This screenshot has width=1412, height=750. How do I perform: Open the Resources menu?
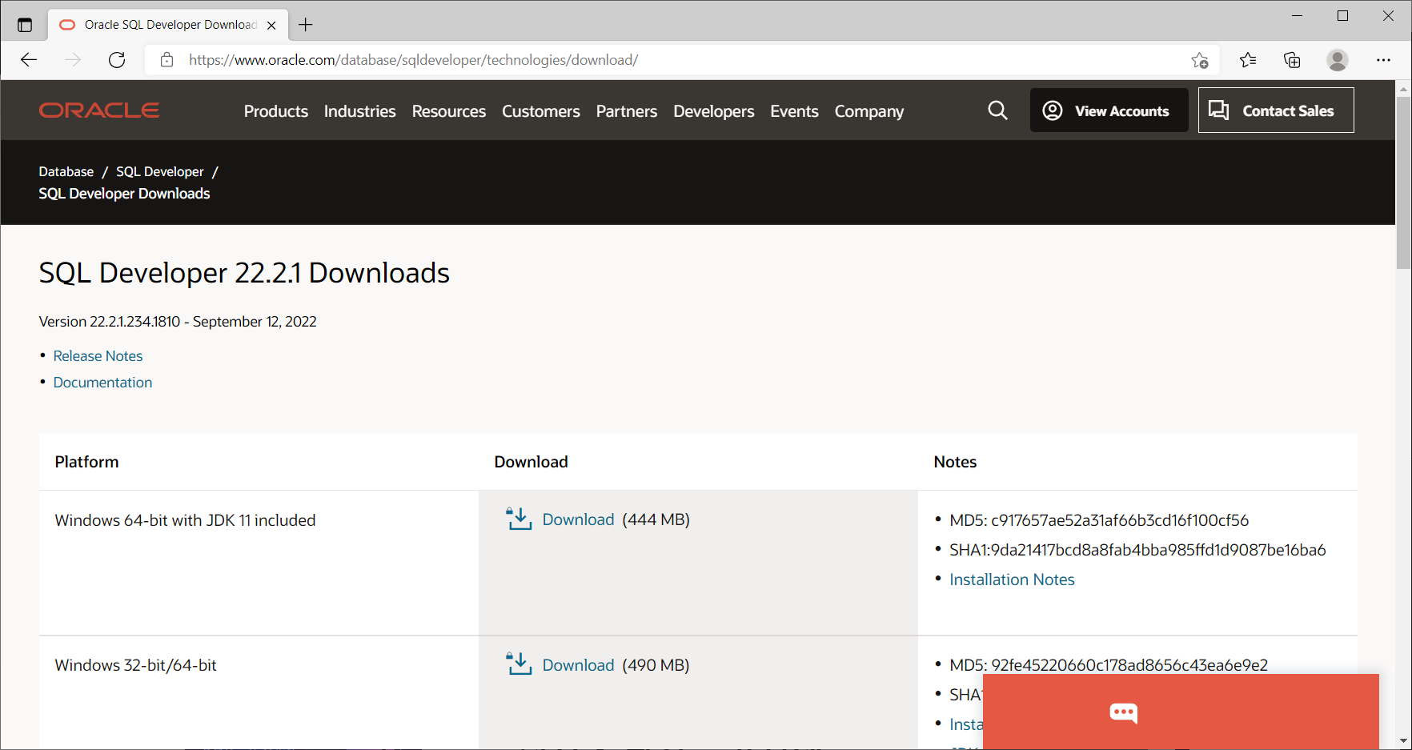click(449, 111)
